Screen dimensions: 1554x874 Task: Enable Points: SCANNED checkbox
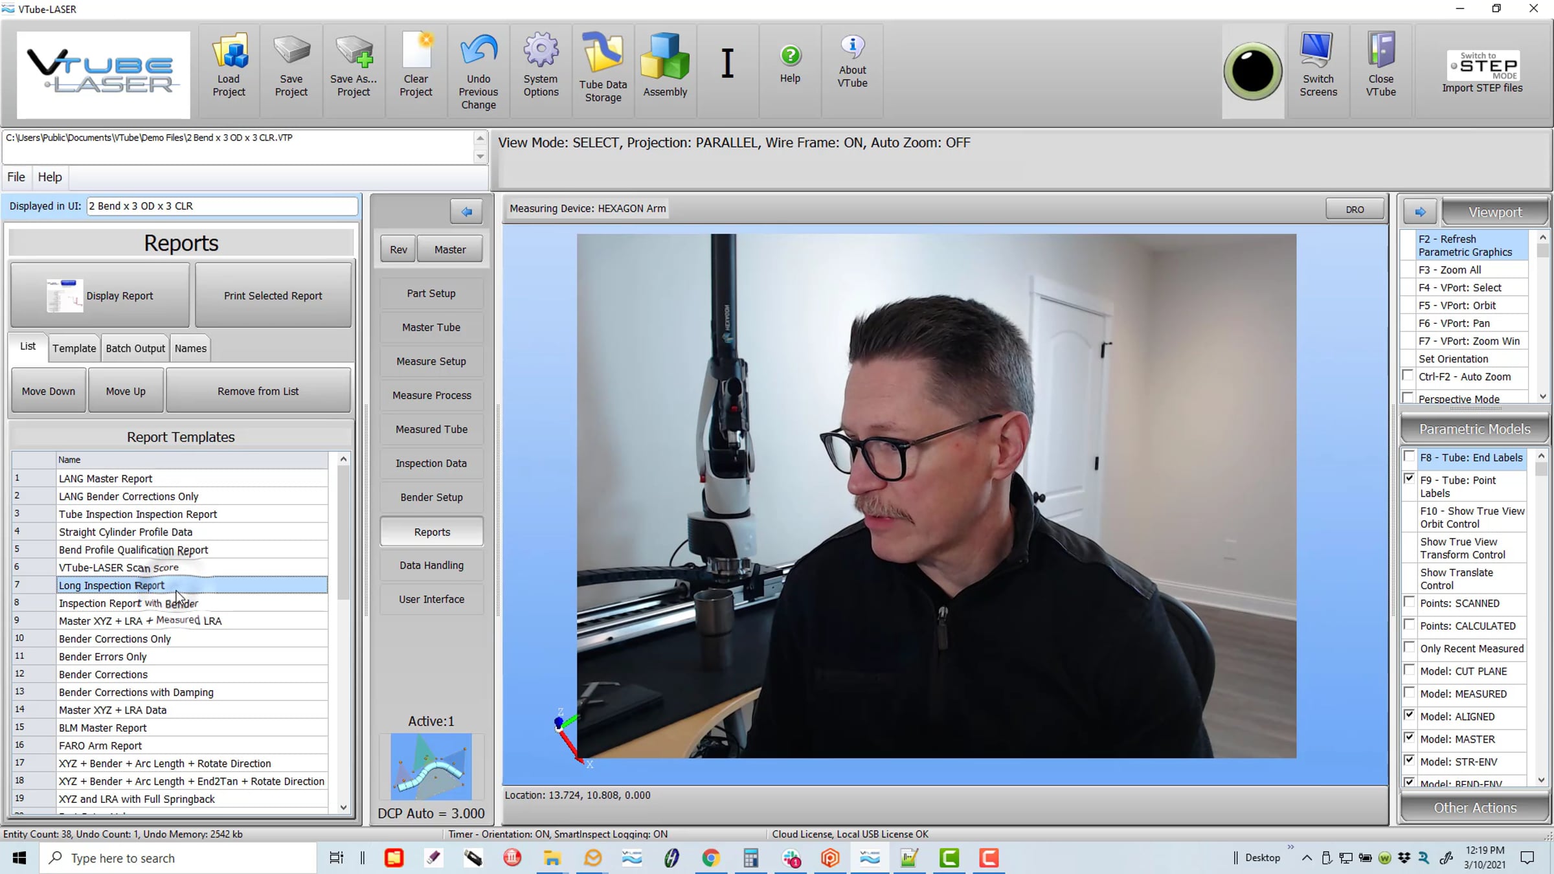[x=1409, y=602]
